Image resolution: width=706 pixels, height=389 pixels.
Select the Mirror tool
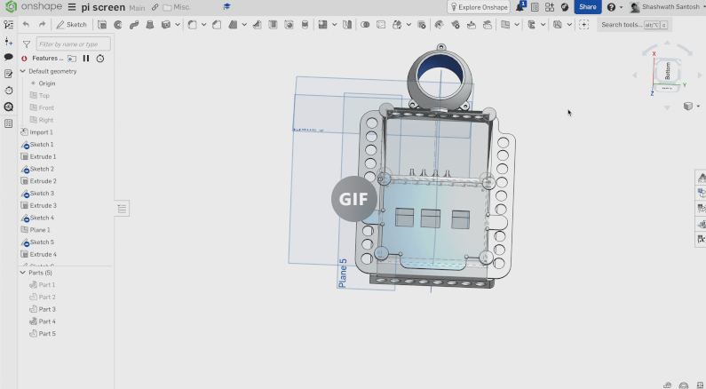click(x=347, y=25)
